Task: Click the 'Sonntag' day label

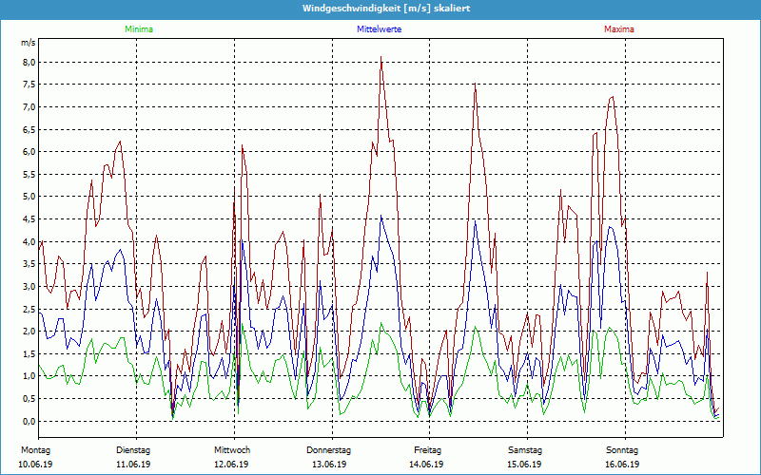Action: [622, 450]
